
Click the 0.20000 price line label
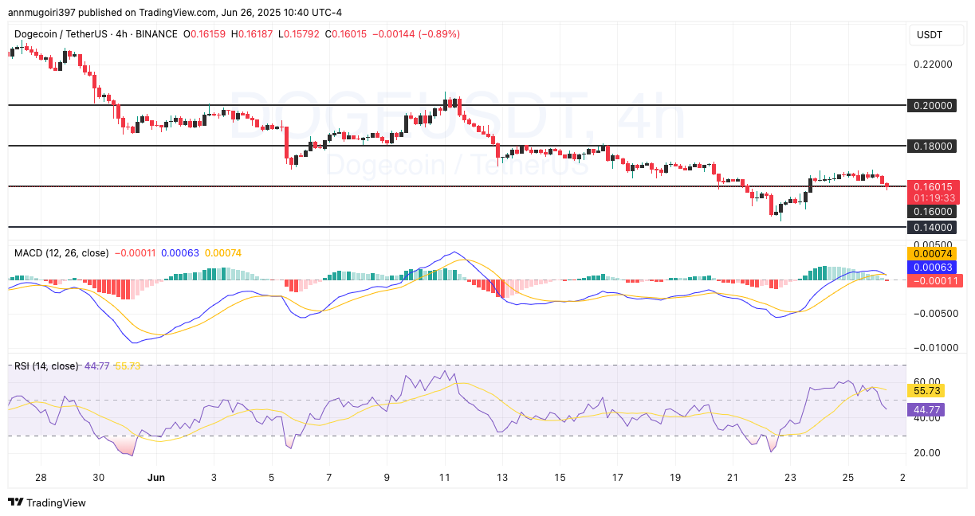pyautogui.click(x=931, y=105)
